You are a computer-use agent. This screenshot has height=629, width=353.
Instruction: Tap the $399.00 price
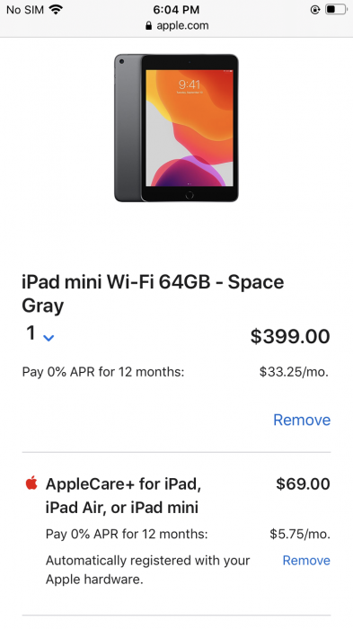pos(290,336)
